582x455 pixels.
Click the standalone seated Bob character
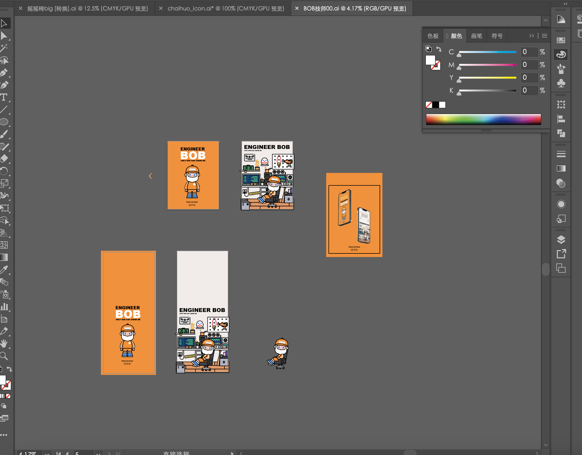(x=278, y=354)
